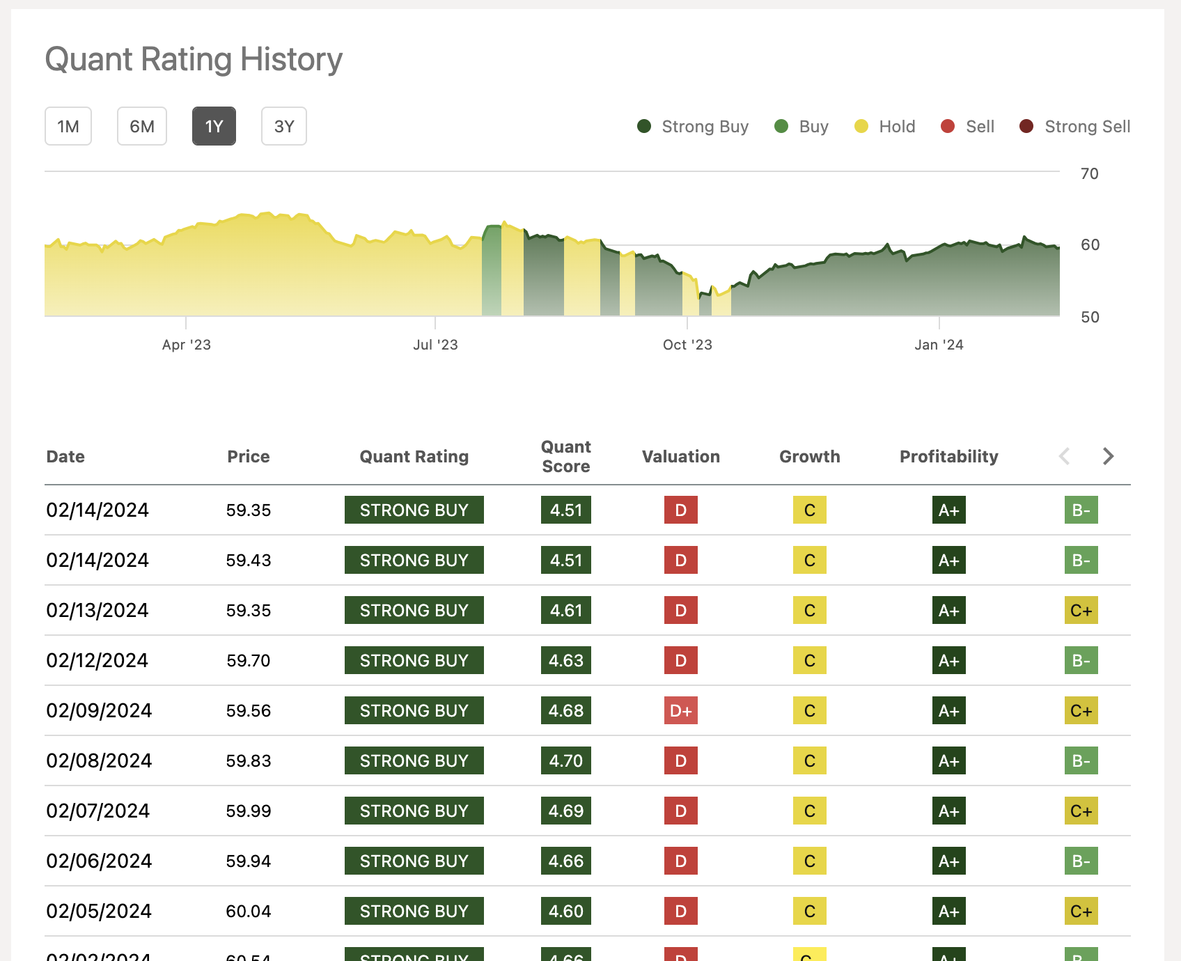Image resolution: width=1181 pixels, height=961 pixels.
Task: Enable the 3Y chart range
Action: click(x=283, y=126)
